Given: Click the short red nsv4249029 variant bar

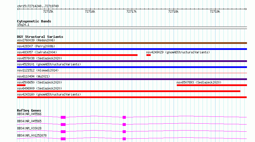Looking at the screenshot, I should point(148,55).
